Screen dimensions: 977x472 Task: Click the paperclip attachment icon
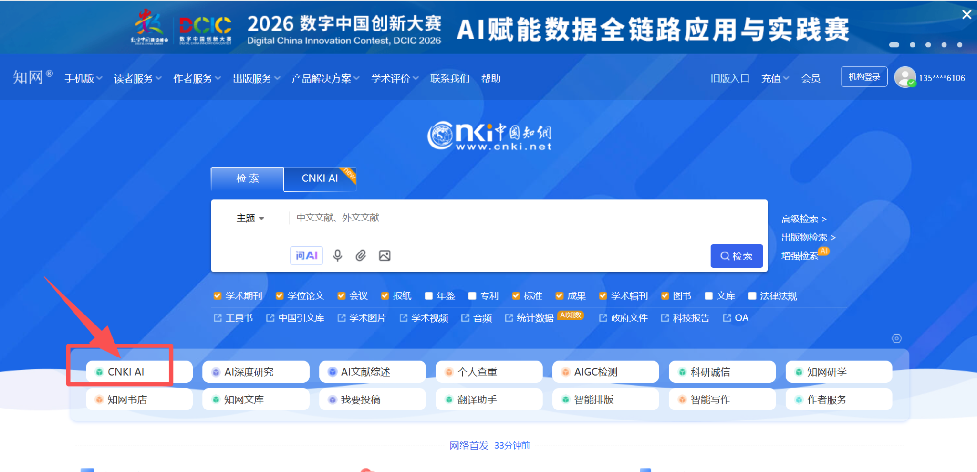click(x=361, y=256)
